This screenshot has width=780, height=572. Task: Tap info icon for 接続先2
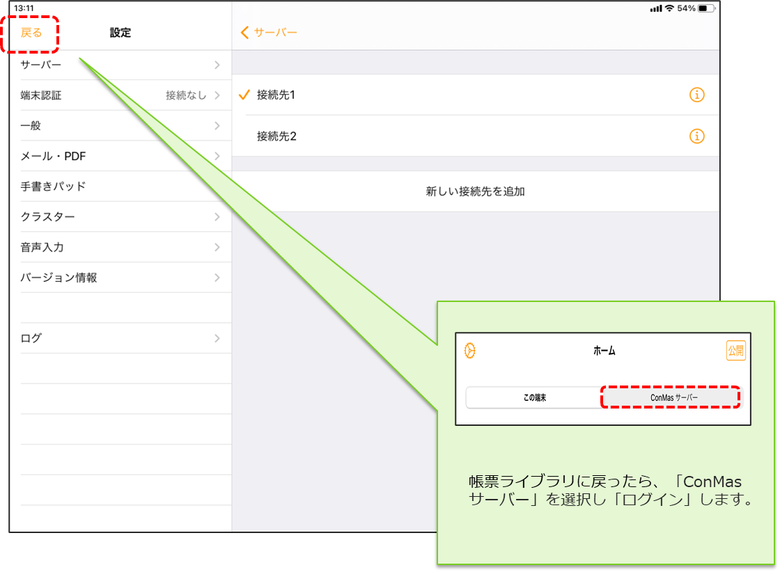[x=696, y=136]
